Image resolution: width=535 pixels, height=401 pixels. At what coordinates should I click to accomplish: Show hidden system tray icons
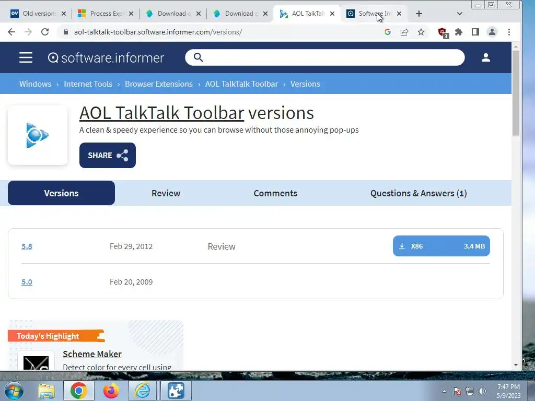pos(444,391)
